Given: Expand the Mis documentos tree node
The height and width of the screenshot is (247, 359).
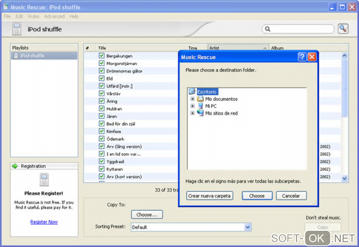Looking at the screenshot, I should [192, 99].
